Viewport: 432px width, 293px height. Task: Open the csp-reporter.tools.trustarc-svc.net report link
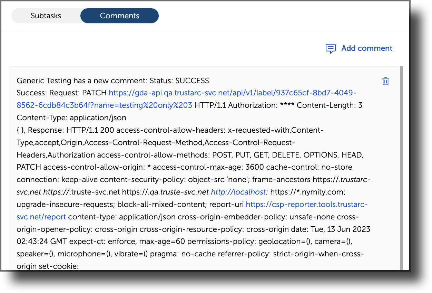pos(306,204)
